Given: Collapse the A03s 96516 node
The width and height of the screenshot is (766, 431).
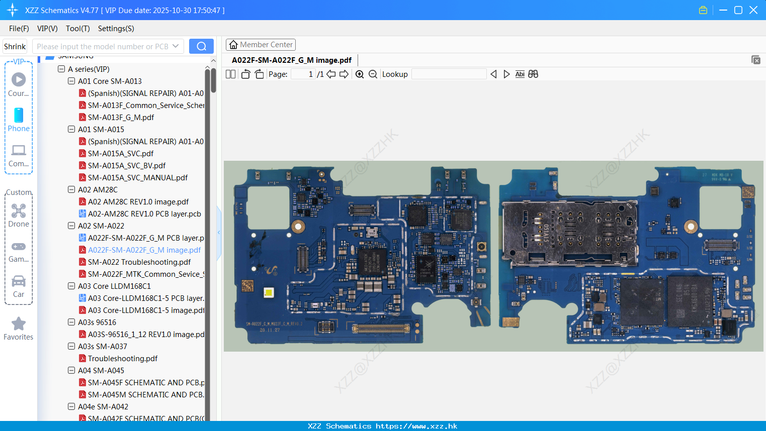Looking at the screenshot, I should (71, 322).
